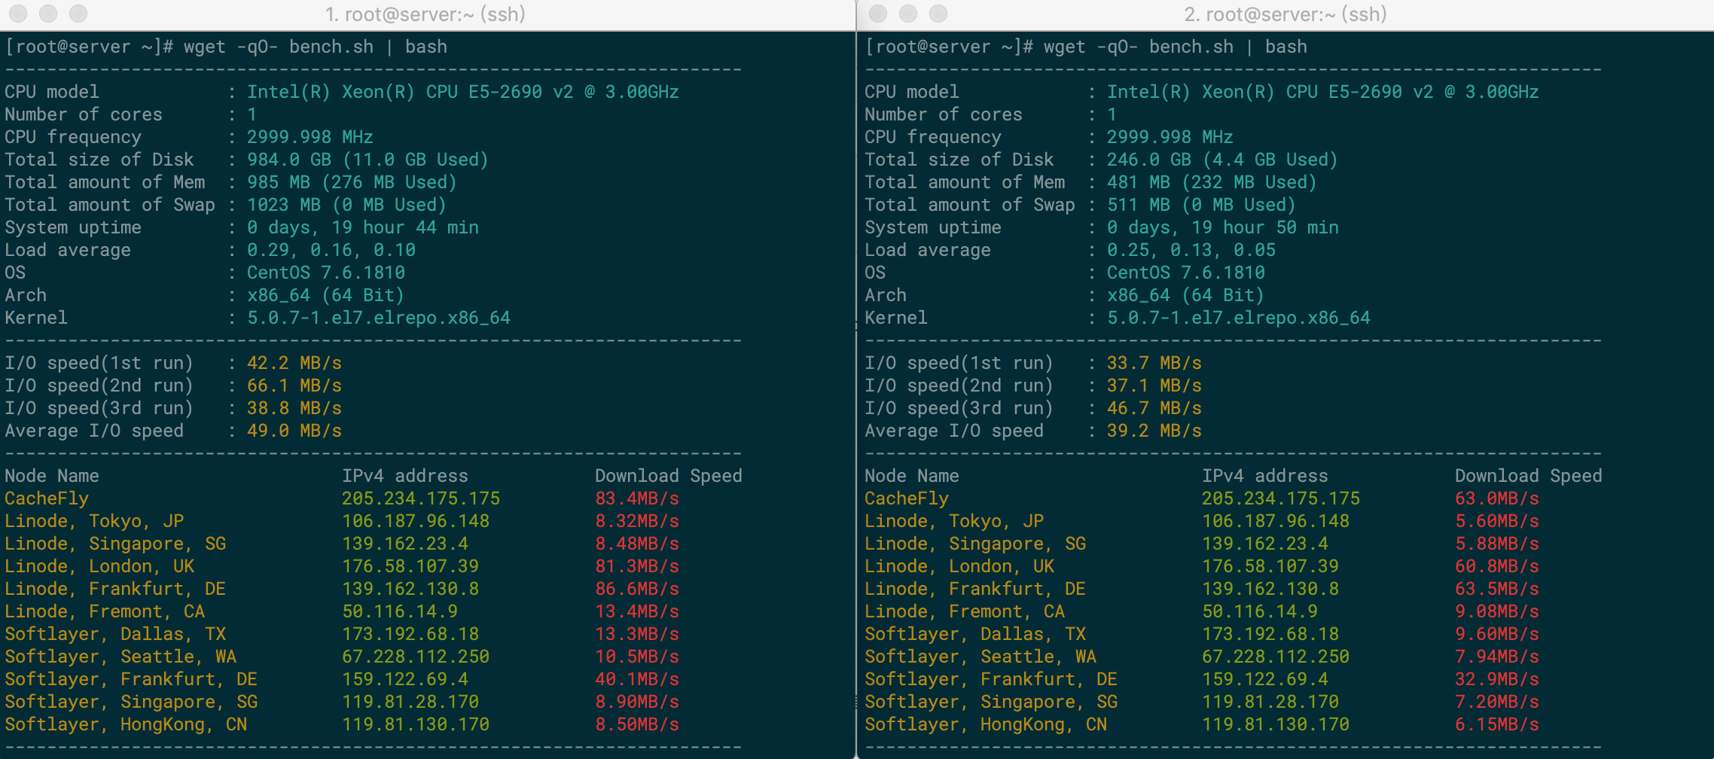Viewport: 1714px width, 759px height.
Task: Click the Seattle download speed '7.94MB/s'
Action: [x=1497, y=657]
